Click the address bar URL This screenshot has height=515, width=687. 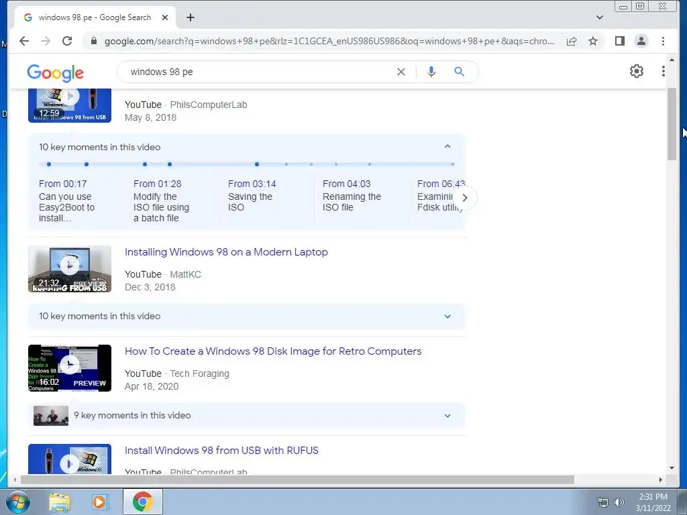pos(329,41)
